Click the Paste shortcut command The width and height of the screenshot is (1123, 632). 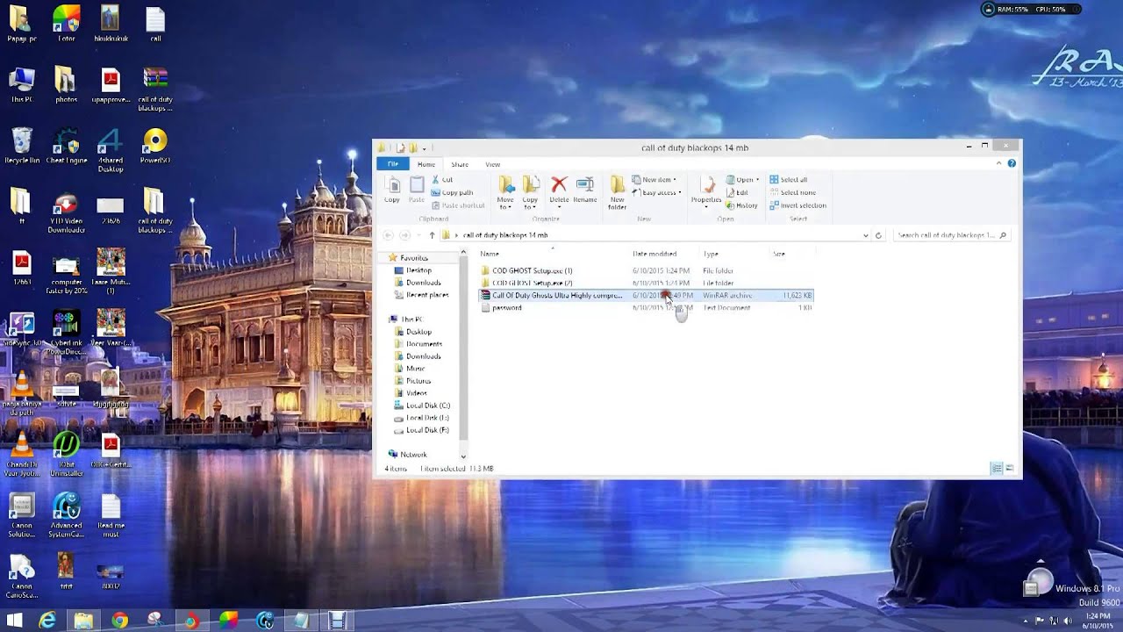tap(458, 205)
